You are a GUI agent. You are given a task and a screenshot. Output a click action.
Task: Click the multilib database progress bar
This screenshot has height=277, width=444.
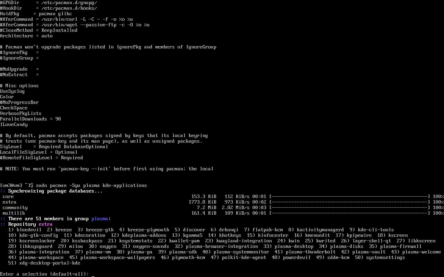(x=350, y=213)
